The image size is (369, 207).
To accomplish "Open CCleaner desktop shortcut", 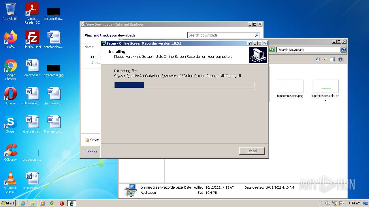I will [x=10, y=152].
